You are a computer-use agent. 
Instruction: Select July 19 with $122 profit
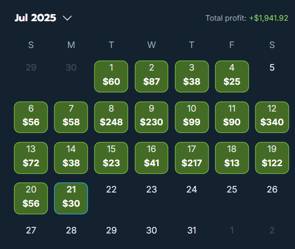[x=272, y=158]
